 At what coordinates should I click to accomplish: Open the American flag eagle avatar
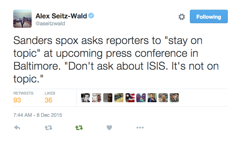(x=130, y=98)
